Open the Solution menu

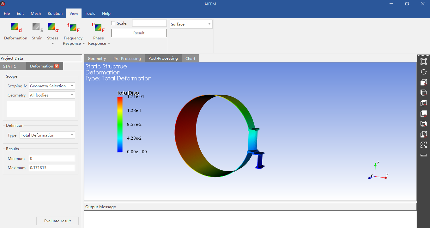pyautogui.click(x=55, y=14)
